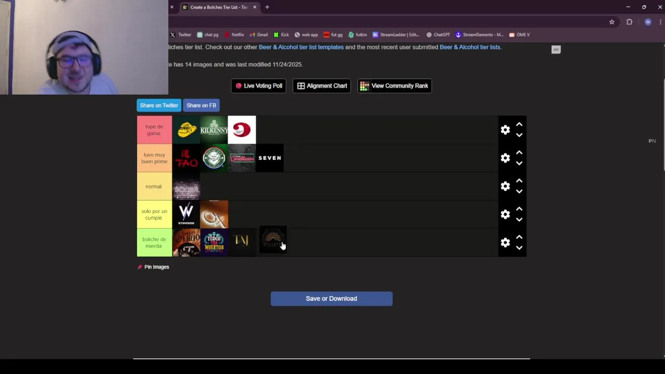This screenshot has width=665, height=374.
Task: Open settings gear for 'boliche de mierda' row
Action: pyautogui.click(x=505, y=243)
